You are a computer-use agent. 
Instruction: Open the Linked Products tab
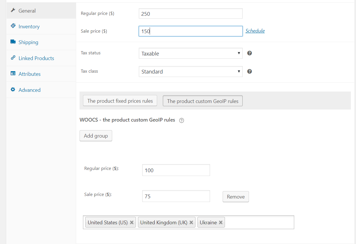pos(41,58)
